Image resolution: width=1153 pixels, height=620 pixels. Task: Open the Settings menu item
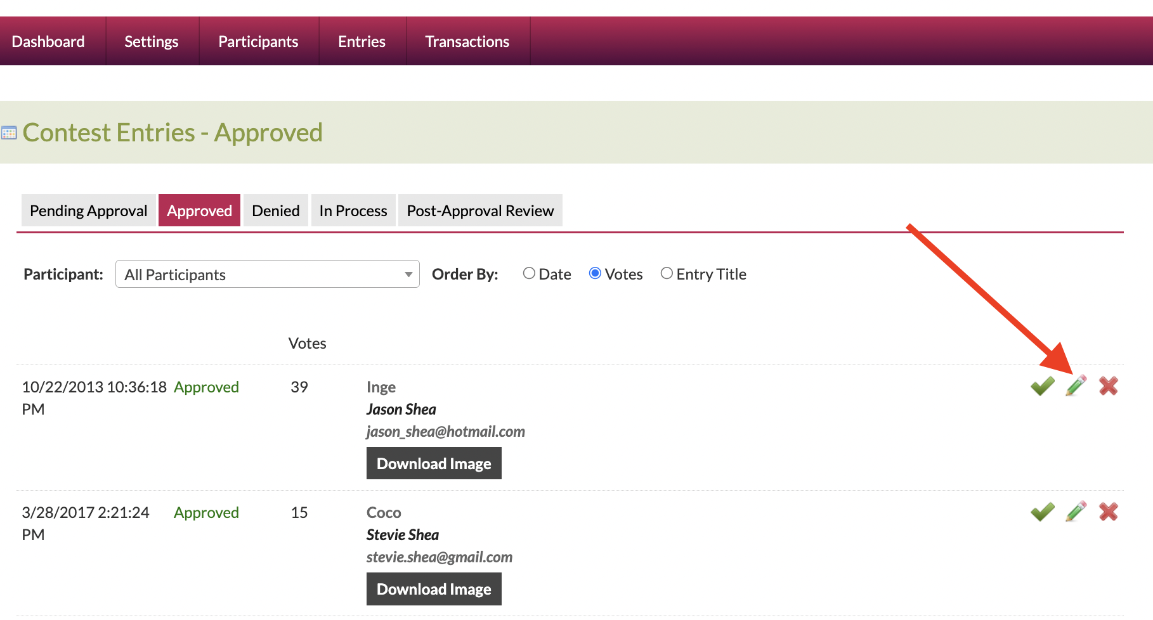[151, 42]
